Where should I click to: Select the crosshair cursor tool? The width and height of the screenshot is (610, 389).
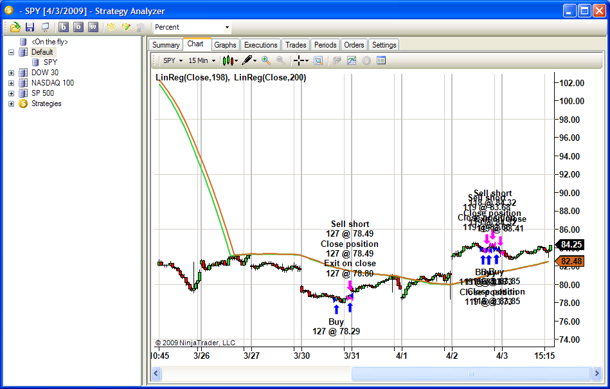298,60
